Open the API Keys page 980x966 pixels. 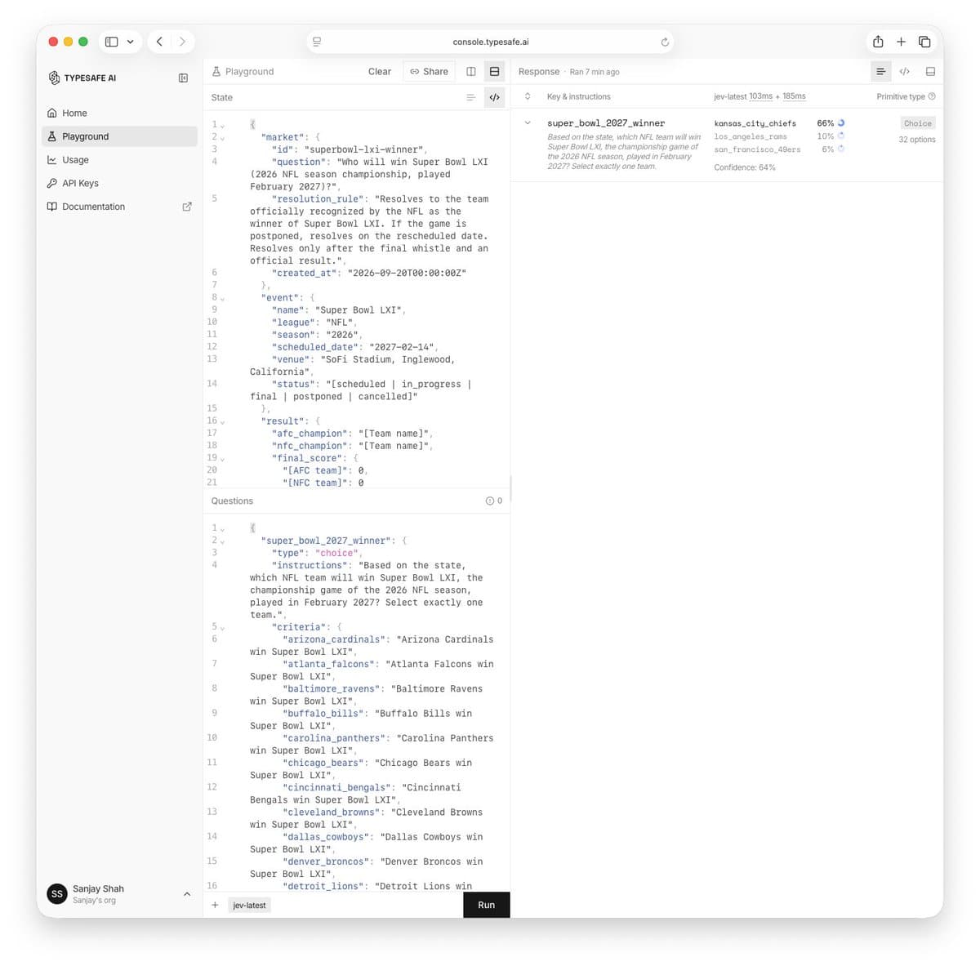click(x=119, y=183)
